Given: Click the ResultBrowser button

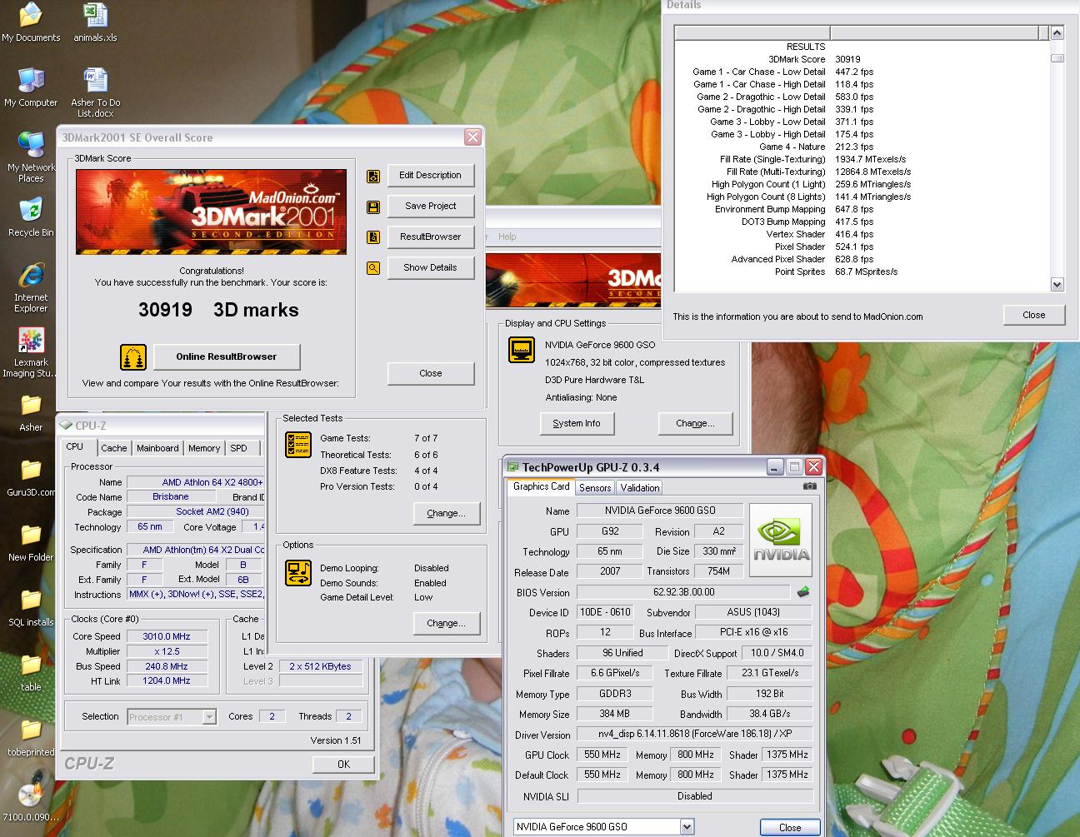Looking at the screenshot, I should pyautogui.click(x=430, y=237).
